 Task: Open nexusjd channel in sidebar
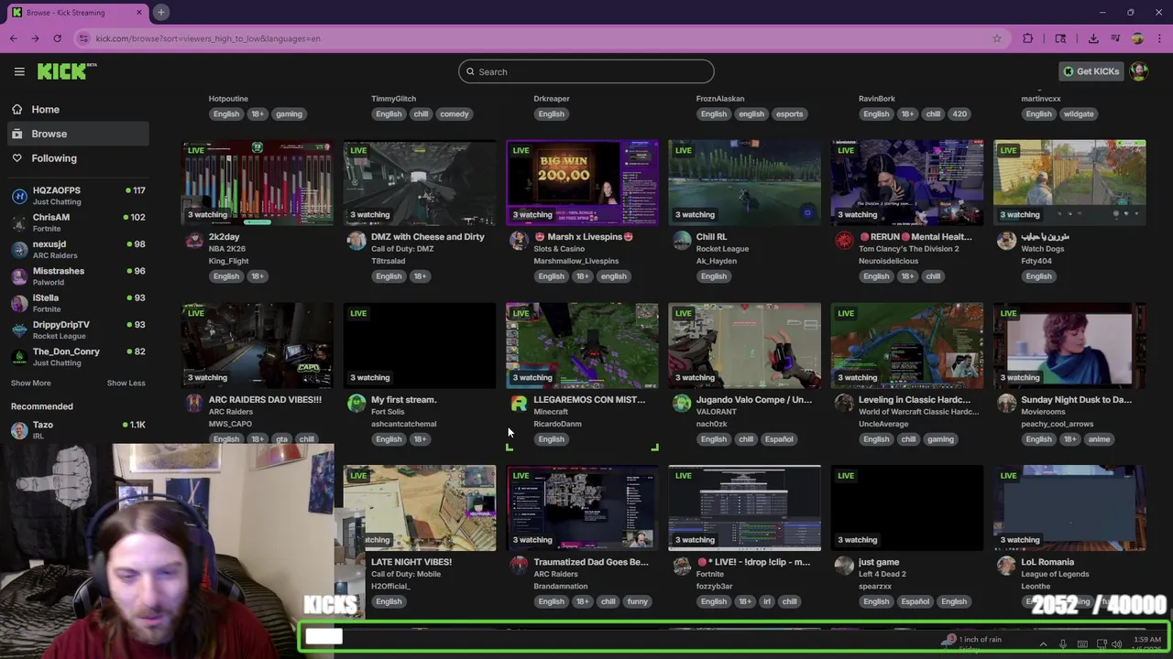point(78,250)
